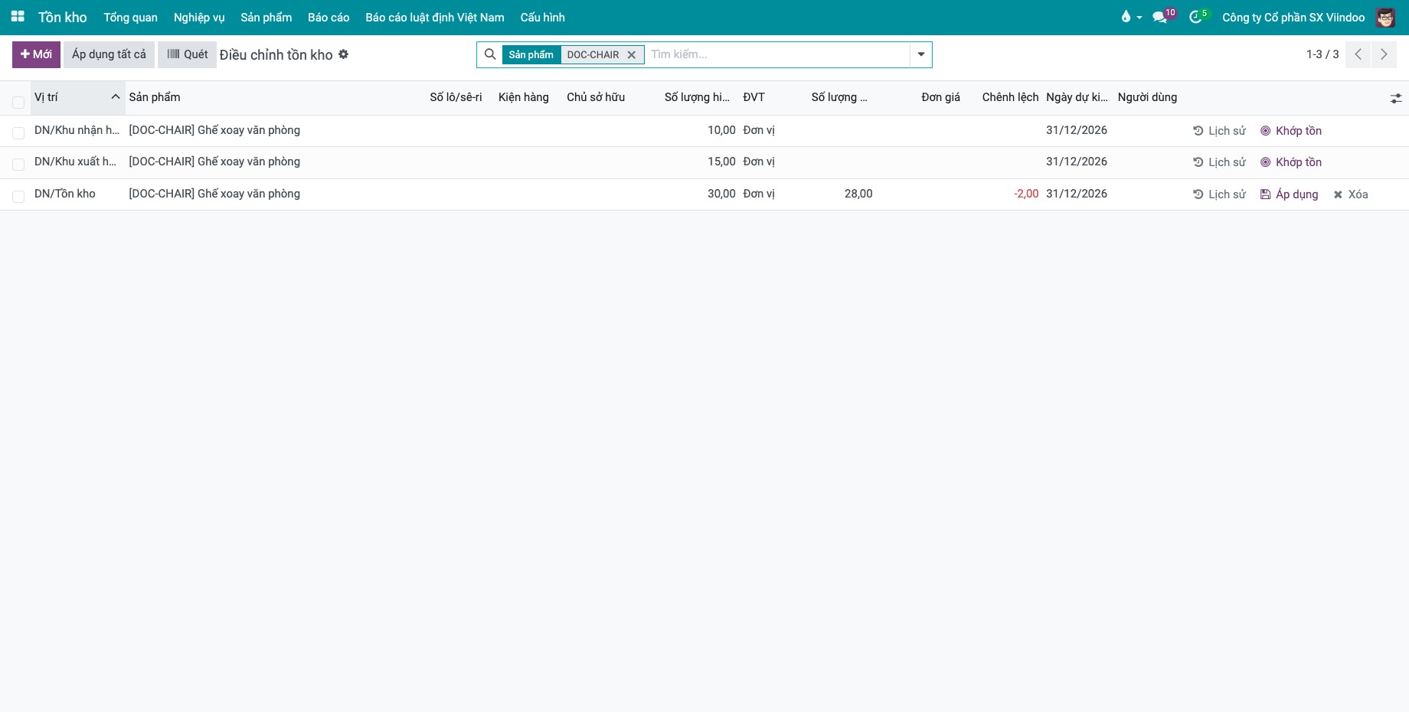1409x712 pixels.
Task: View Lịch sử for DN/Tồn kho row
Action: [1219, 194]
